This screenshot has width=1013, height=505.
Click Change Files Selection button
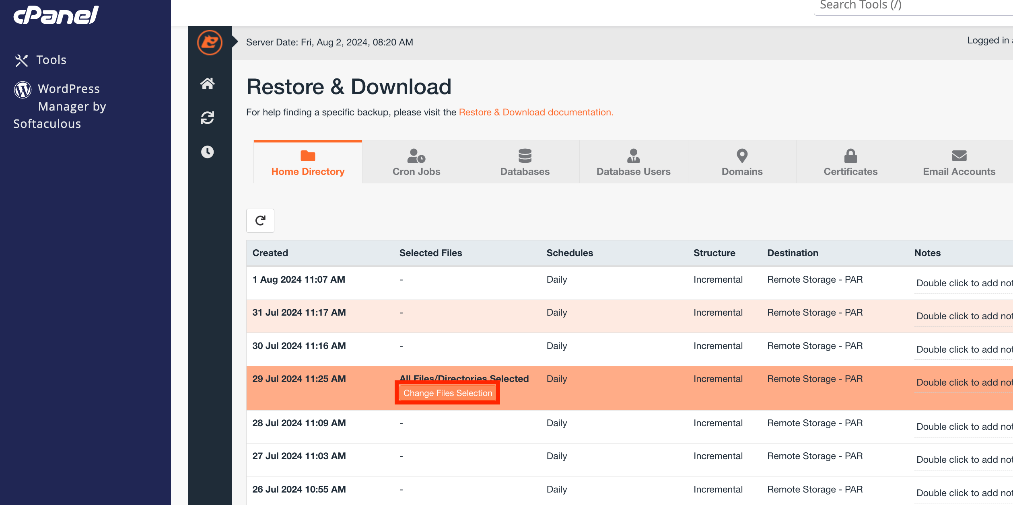point(448,393)
